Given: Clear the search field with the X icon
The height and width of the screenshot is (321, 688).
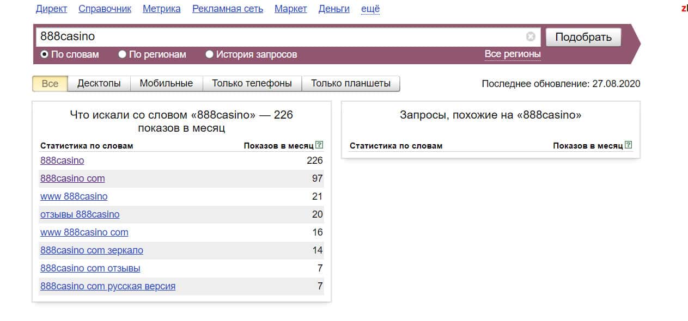Looking at the screenshot, I should point(531,37).
